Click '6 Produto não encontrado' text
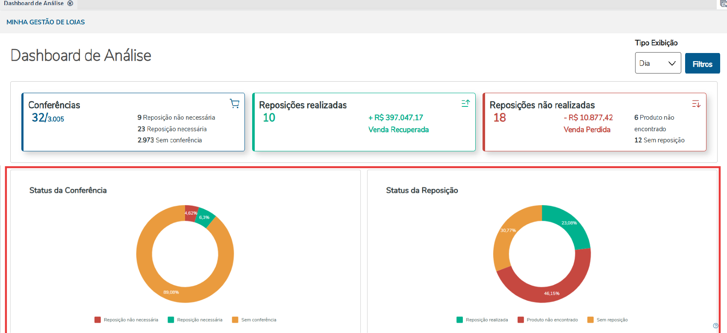727x333 pixels. point(654,123)
